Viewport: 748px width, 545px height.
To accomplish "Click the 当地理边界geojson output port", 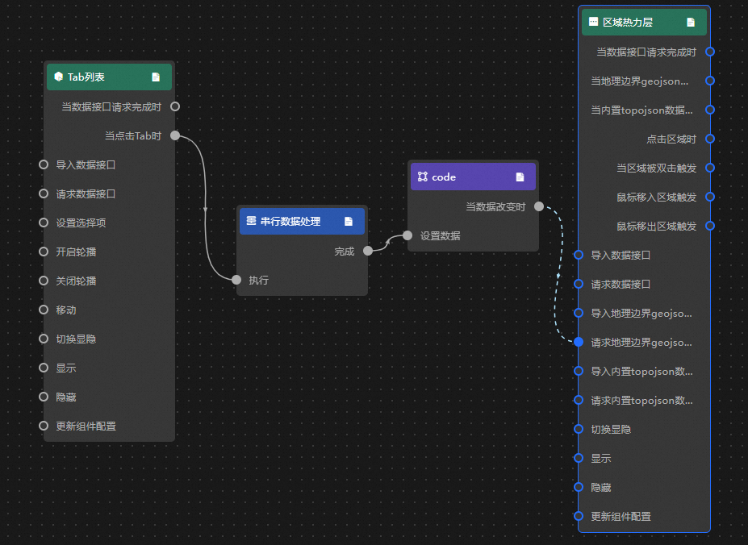I will coord(710,81).
